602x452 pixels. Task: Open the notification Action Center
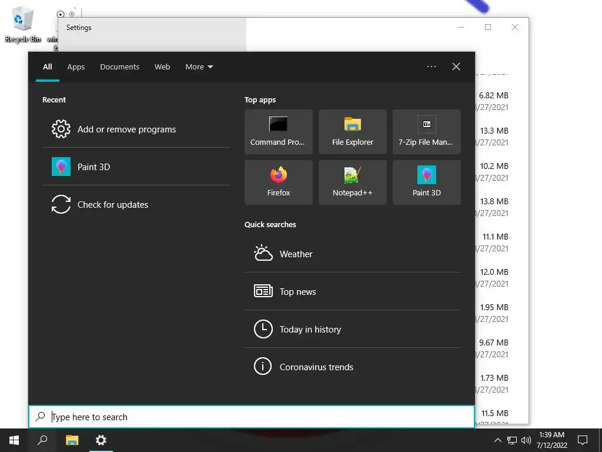tap(583, 440)
